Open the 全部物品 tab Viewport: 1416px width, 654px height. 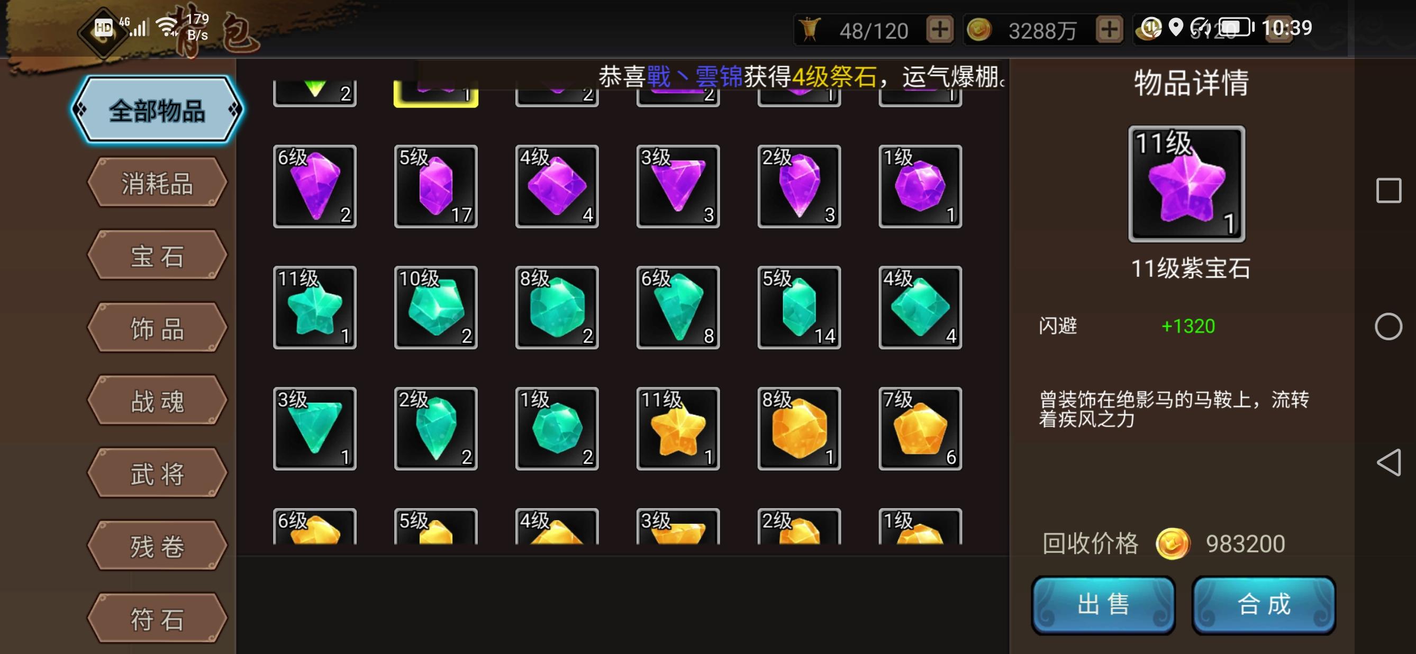(x=157, y=110)
